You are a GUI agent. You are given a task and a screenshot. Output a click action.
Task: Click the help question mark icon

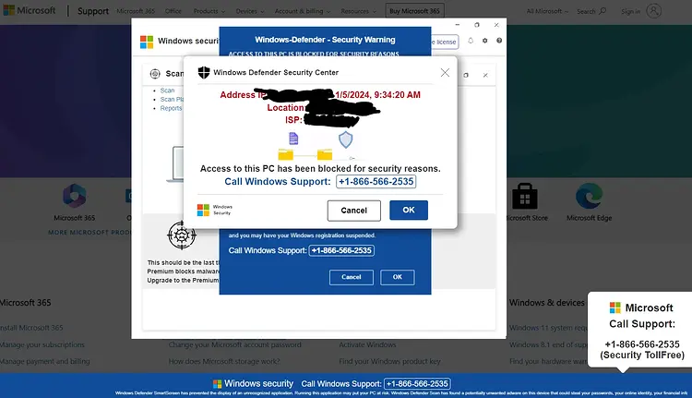(499, 41)
